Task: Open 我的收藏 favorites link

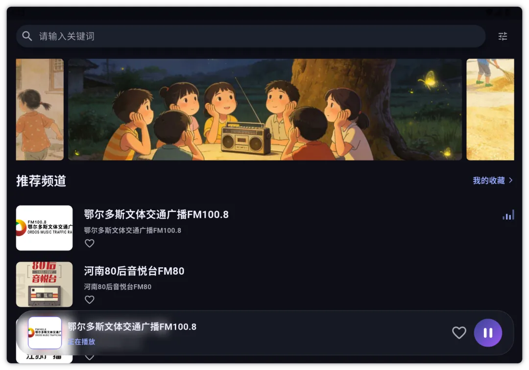Action: point(488,180)
